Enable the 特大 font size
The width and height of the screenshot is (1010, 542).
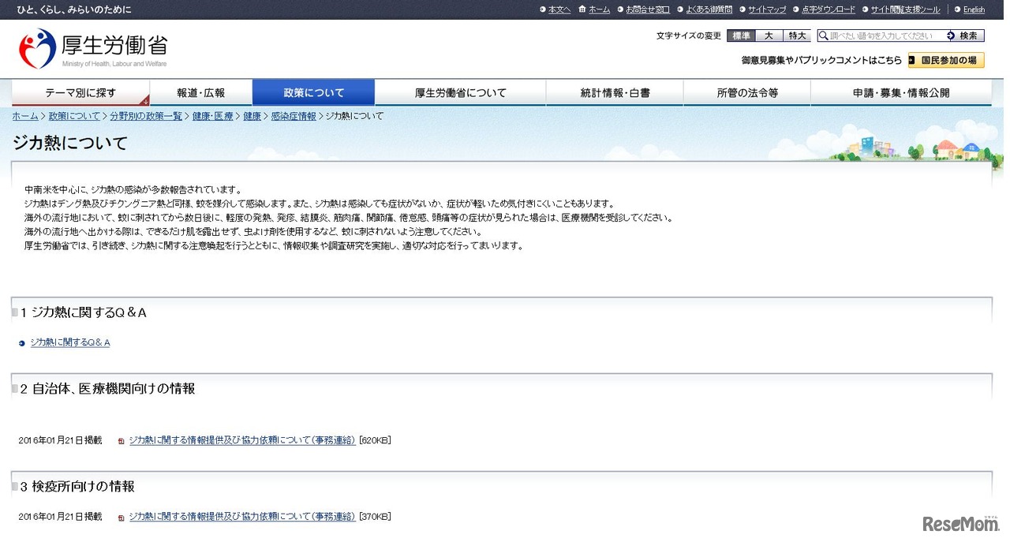coord(796,36)
